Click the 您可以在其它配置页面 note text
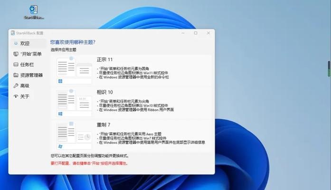 90,156
